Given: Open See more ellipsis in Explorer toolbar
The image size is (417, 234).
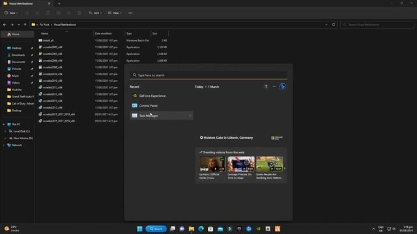Looking at the screenshot, I should [130, 13].
